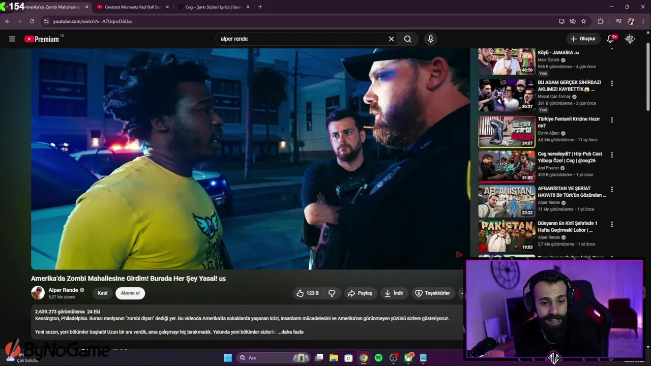Click the Teşekkürler thanks button
This screenshot has height=366, width=651.
432,293
